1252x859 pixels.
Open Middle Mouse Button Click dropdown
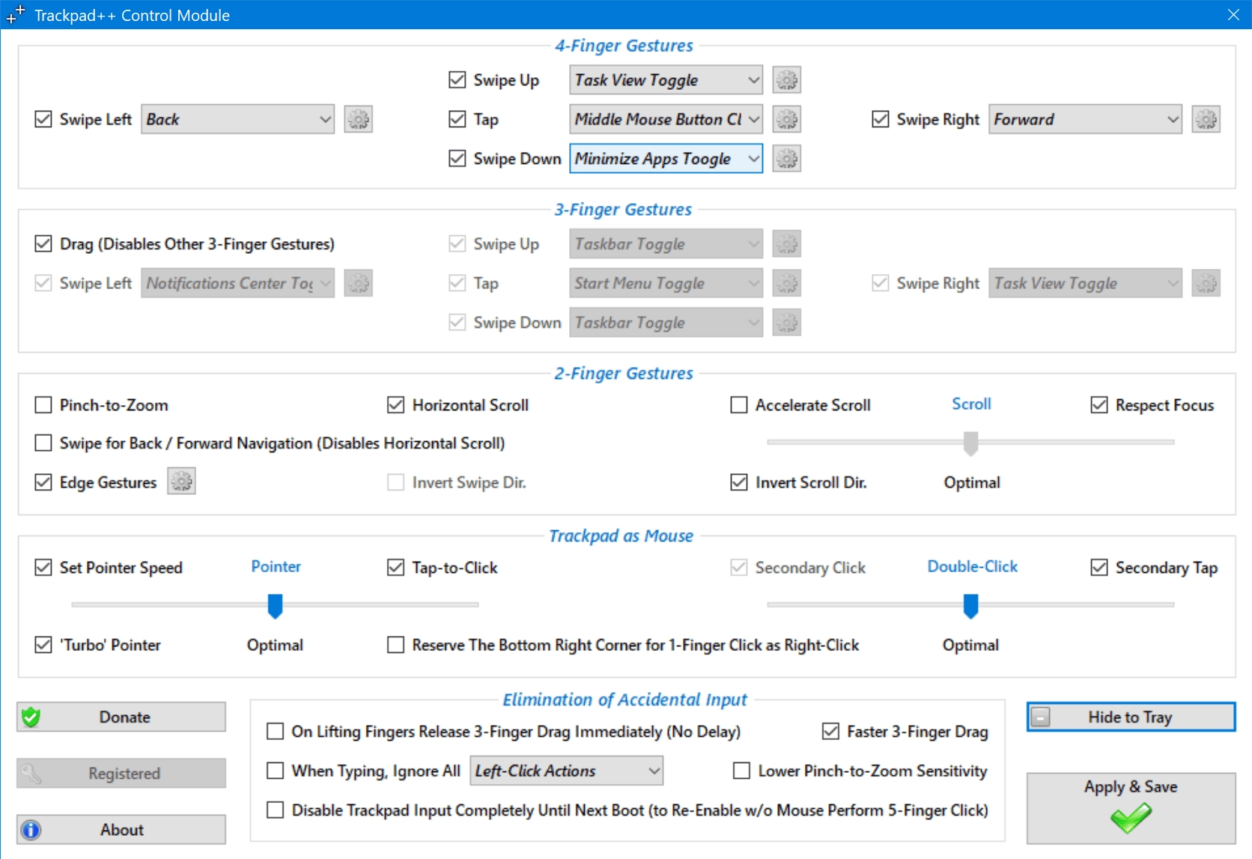pos(666,119)
